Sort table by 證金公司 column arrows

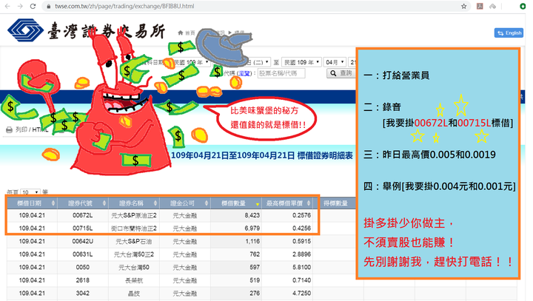pyautogui.click(x=206, y=203)
